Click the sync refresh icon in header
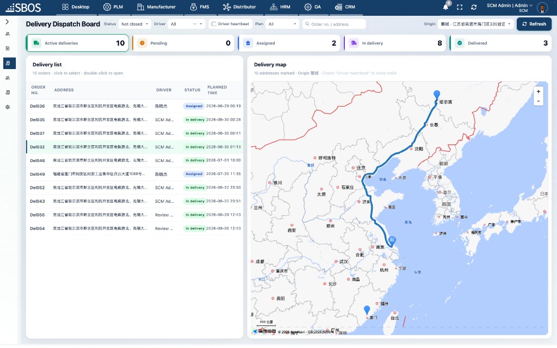 point(474,7)
